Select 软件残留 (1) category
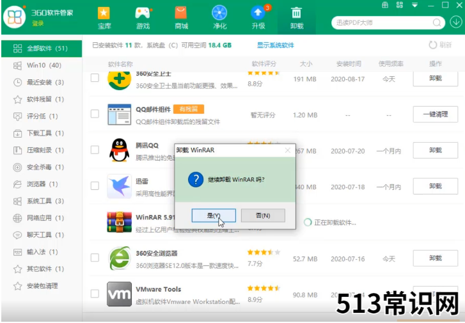Image resolution: width=465 pixels, height=323 pixels. tap(42, 99)
